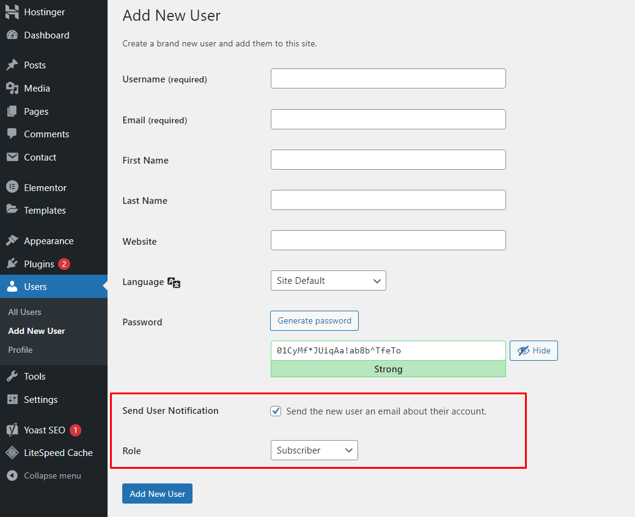The width and height of the screenshot is (635, 517).
Task: Open the All Users submenu item
Action: 25,312
